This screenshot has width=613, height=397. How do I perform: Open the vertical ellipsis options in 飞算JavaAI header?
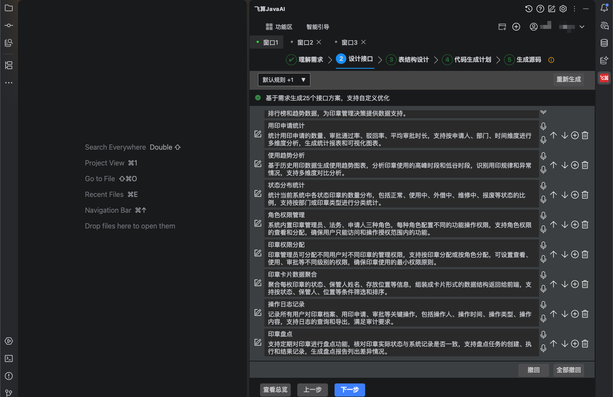[x=574, y=9]
